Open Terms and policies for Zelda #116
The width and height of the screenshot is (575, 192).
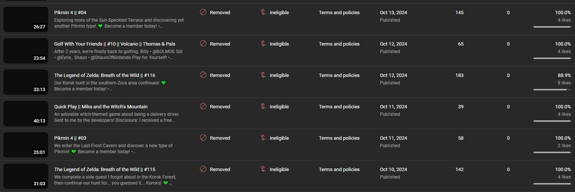(x=339, y=75)
